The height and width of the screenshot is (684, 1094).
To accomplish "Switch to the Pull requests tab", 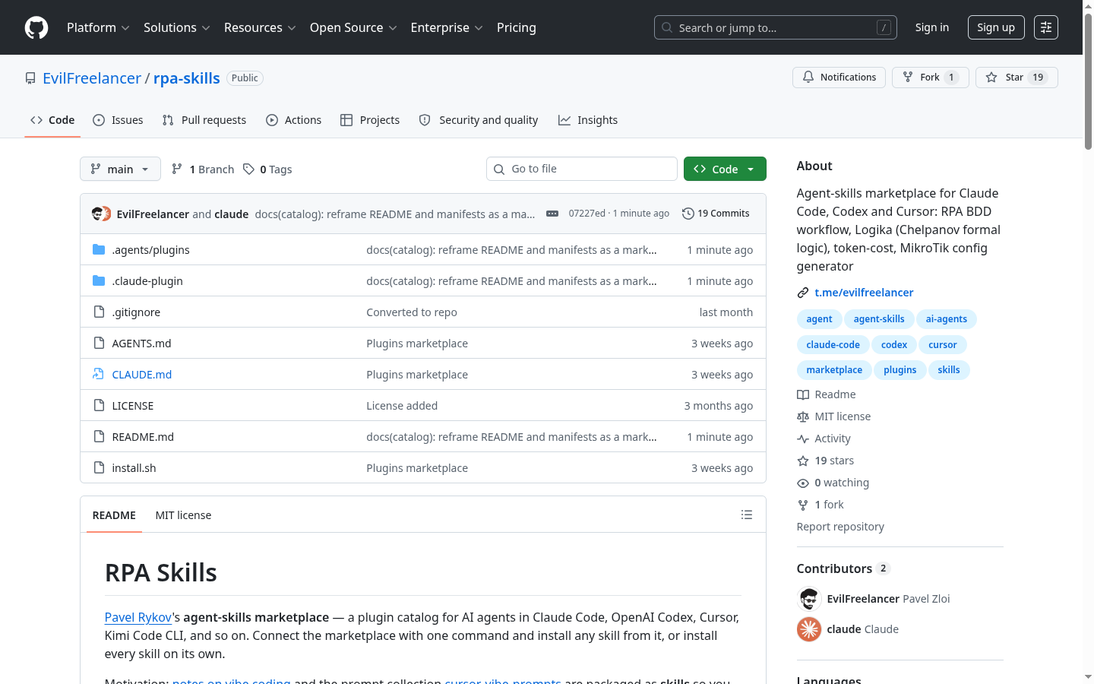I will [204, 120].
